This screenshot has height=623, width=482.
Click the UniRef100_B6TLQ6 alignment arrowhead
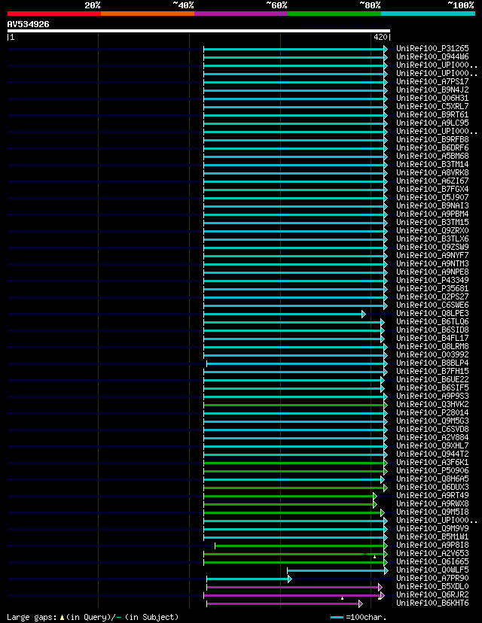click(382, 322)
